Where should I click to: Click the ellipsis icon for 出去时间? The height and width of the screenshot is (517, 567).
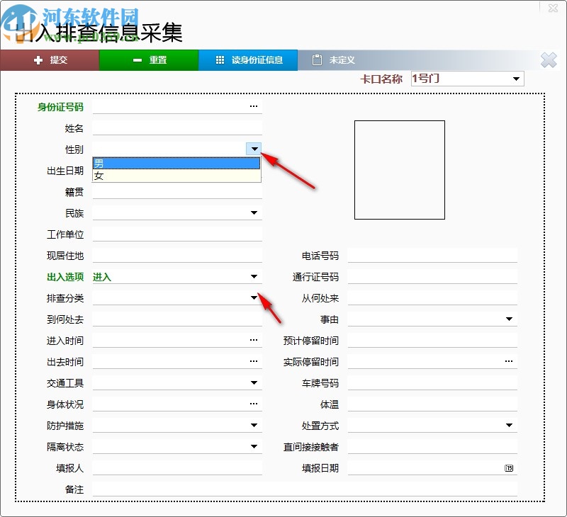(253, 361)
